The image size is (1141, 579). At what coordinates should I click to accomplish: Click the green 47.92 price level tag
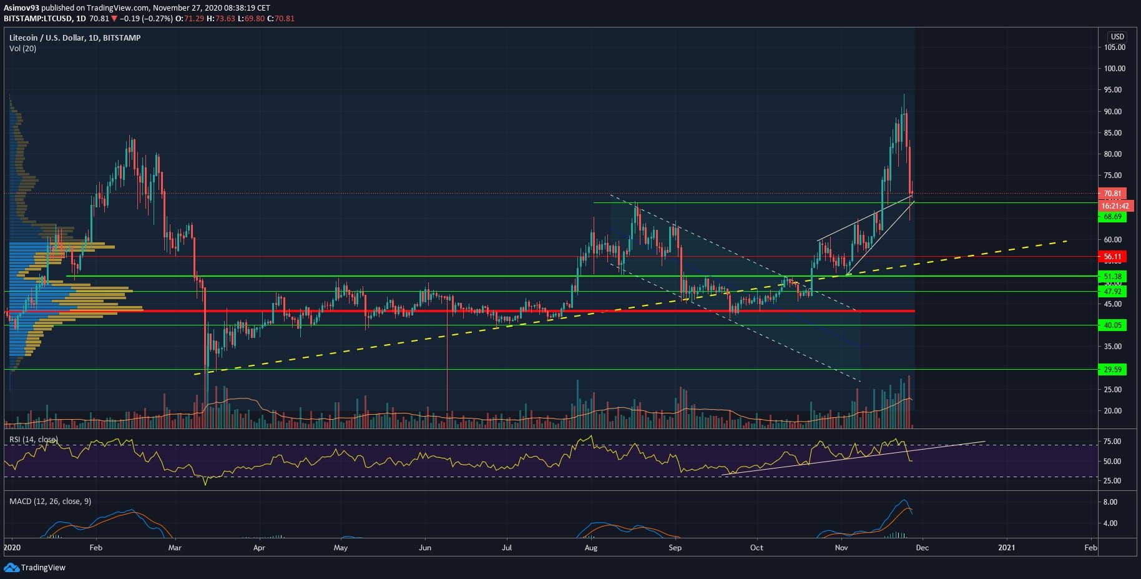click(x=1113, y=292)
